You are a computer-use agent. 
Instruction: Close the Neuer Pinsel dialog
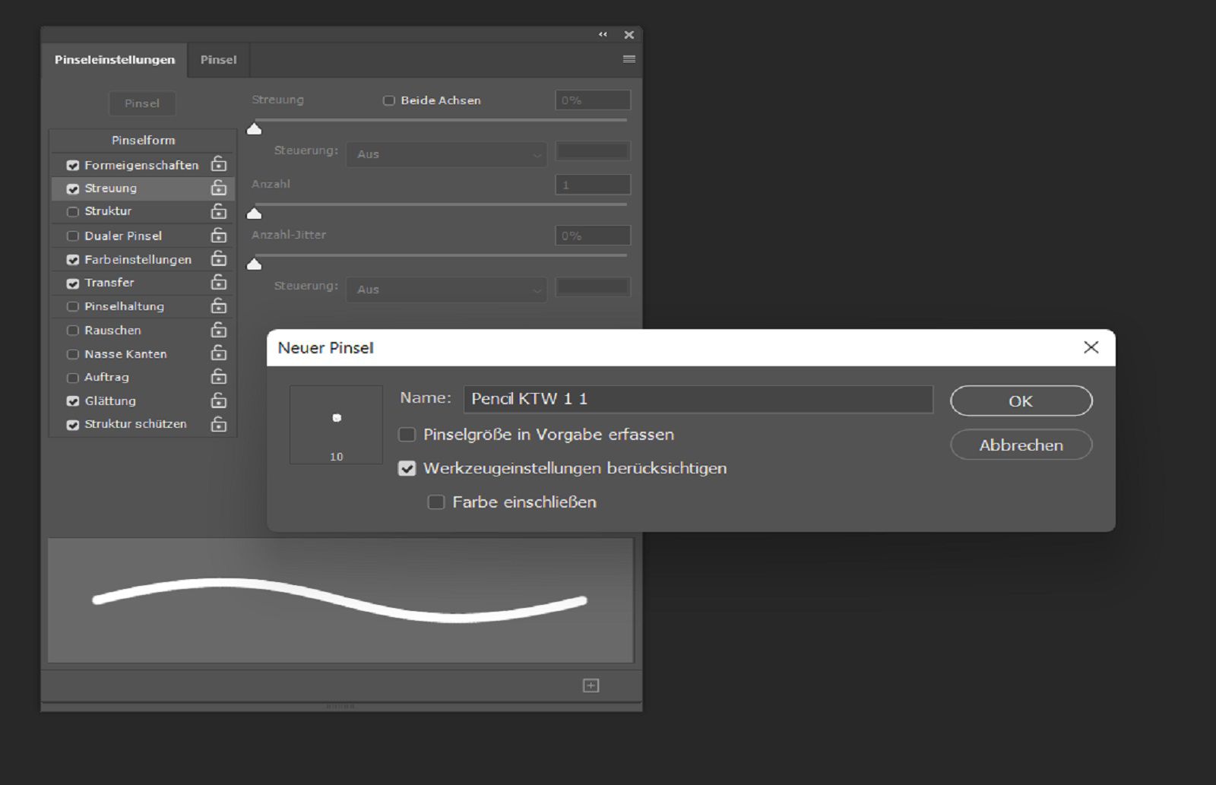[x=1091, y=347]
